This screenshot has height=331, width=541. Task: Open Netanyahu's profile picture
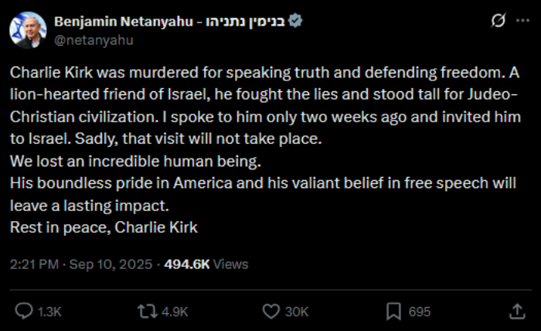click(28, 30)
